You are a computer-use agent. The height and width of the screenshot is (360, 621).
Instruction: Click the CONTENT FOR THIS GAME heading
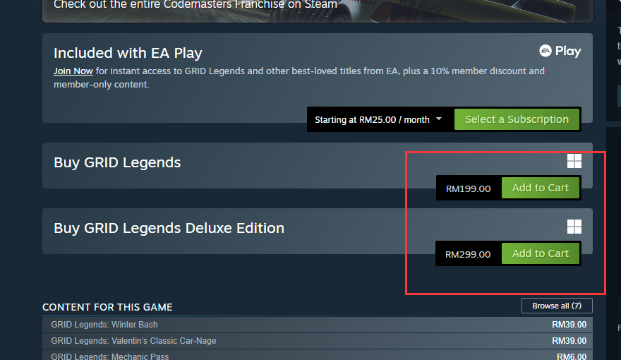click(107, 307)
